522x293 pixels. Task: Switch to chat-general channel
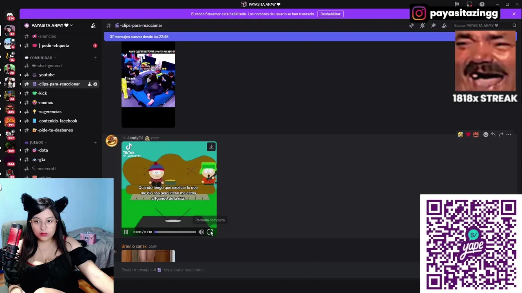click(x=60, y=66)
